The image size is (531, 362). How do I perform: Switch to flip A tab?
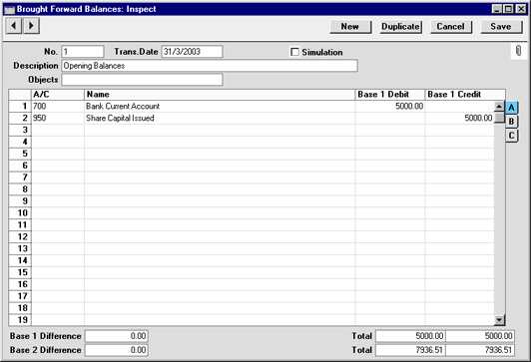click(511, 108)
